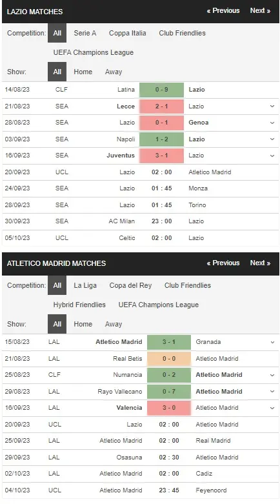Go to Next Atletico Madrid matches
Screen dimensions: 280x504
coord(261,263)
